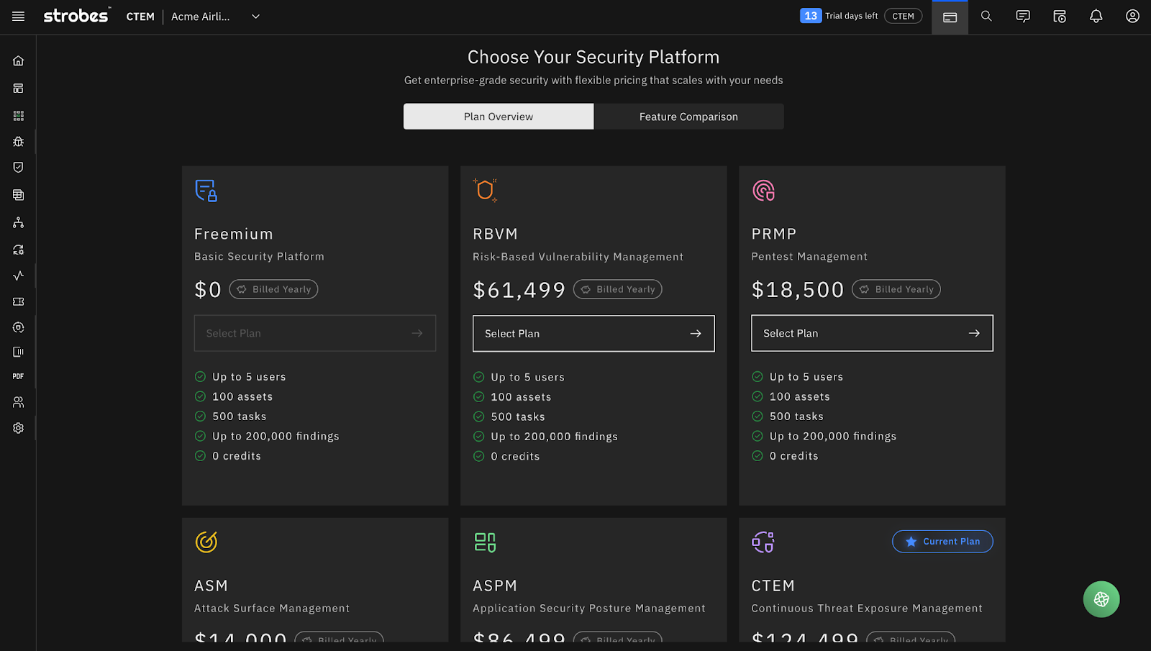Click the Billed Yearly pill on the Freemium card
This screenshot has height=651, width=1151.
click(x=273, y=289)
